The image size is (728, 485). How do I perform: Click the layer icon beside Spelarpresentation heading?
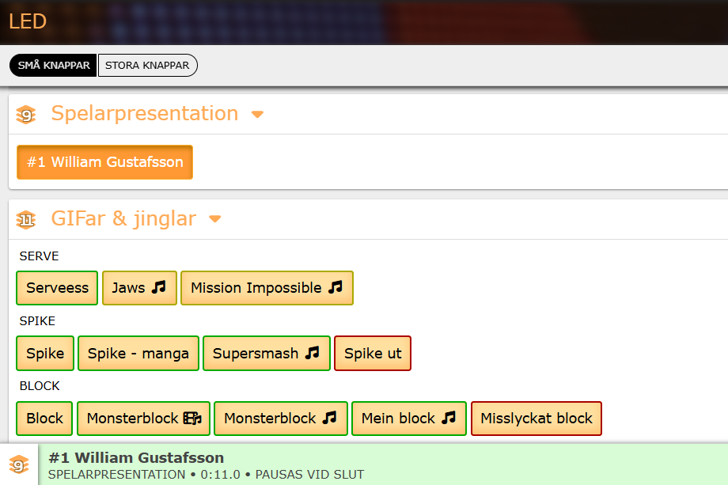[26, 115]
